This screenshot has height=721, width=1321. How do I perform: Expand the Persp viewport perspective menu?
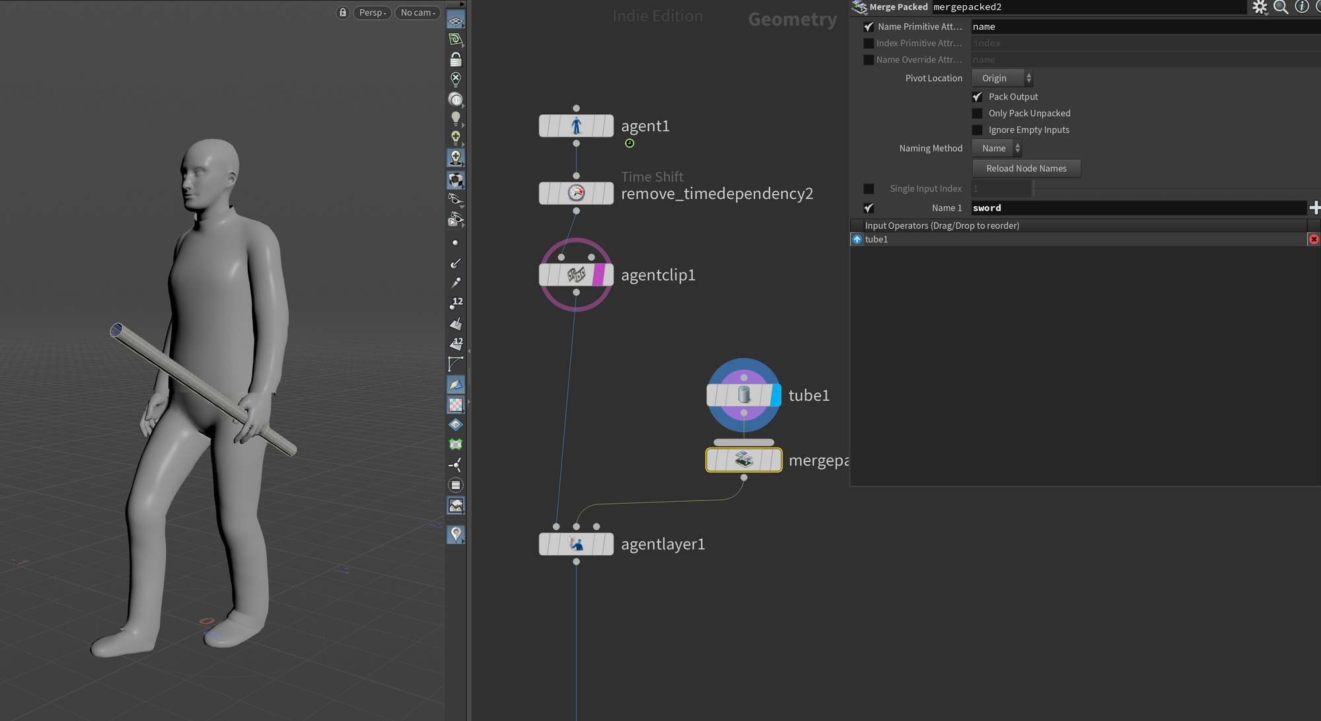click(x=372, y=11)
